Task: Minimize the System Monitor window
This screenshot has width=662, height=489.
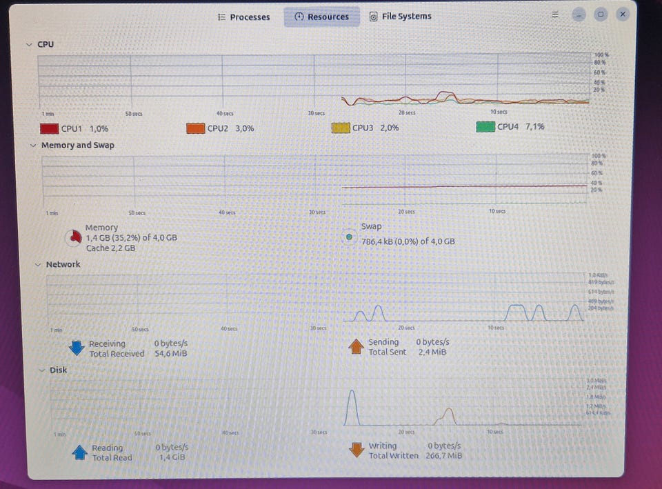Action: [x=579, y=14]
